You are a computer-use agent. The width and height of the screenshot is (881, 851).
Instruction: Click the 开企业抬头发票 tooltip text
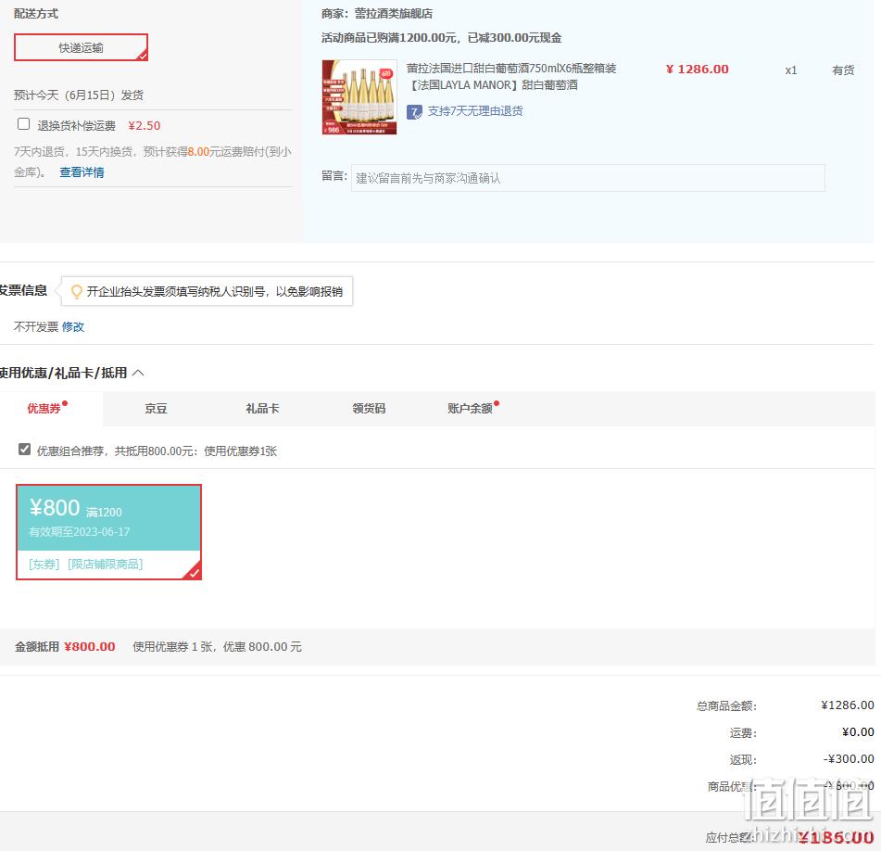click(215, 291)
